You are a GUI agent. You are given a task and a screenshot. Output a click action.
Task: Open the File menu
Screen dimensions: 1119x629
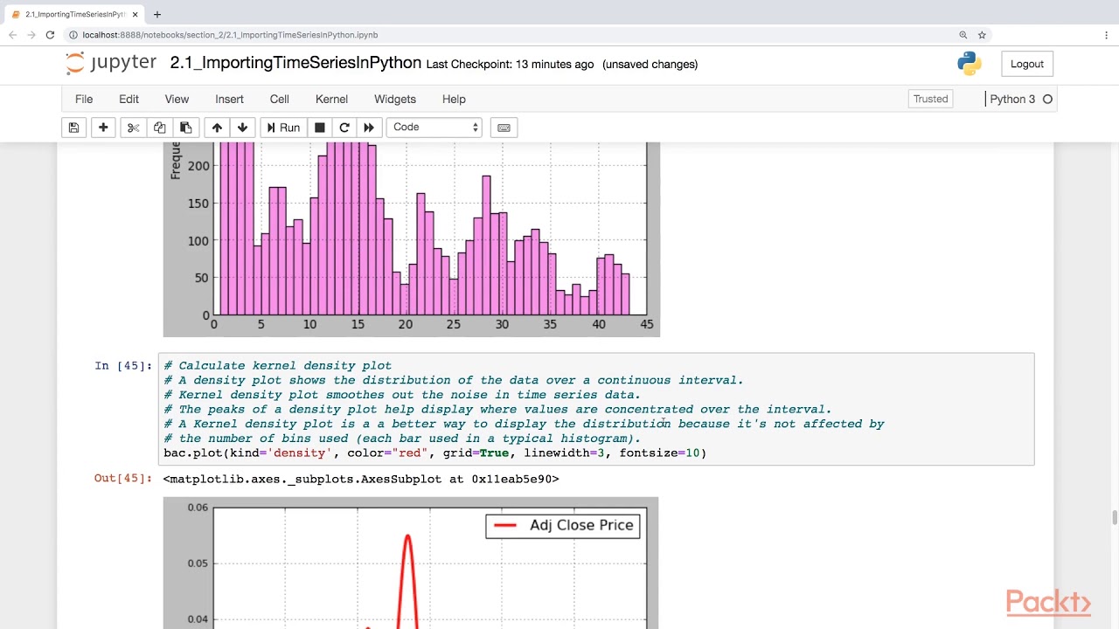coord(84,99)
